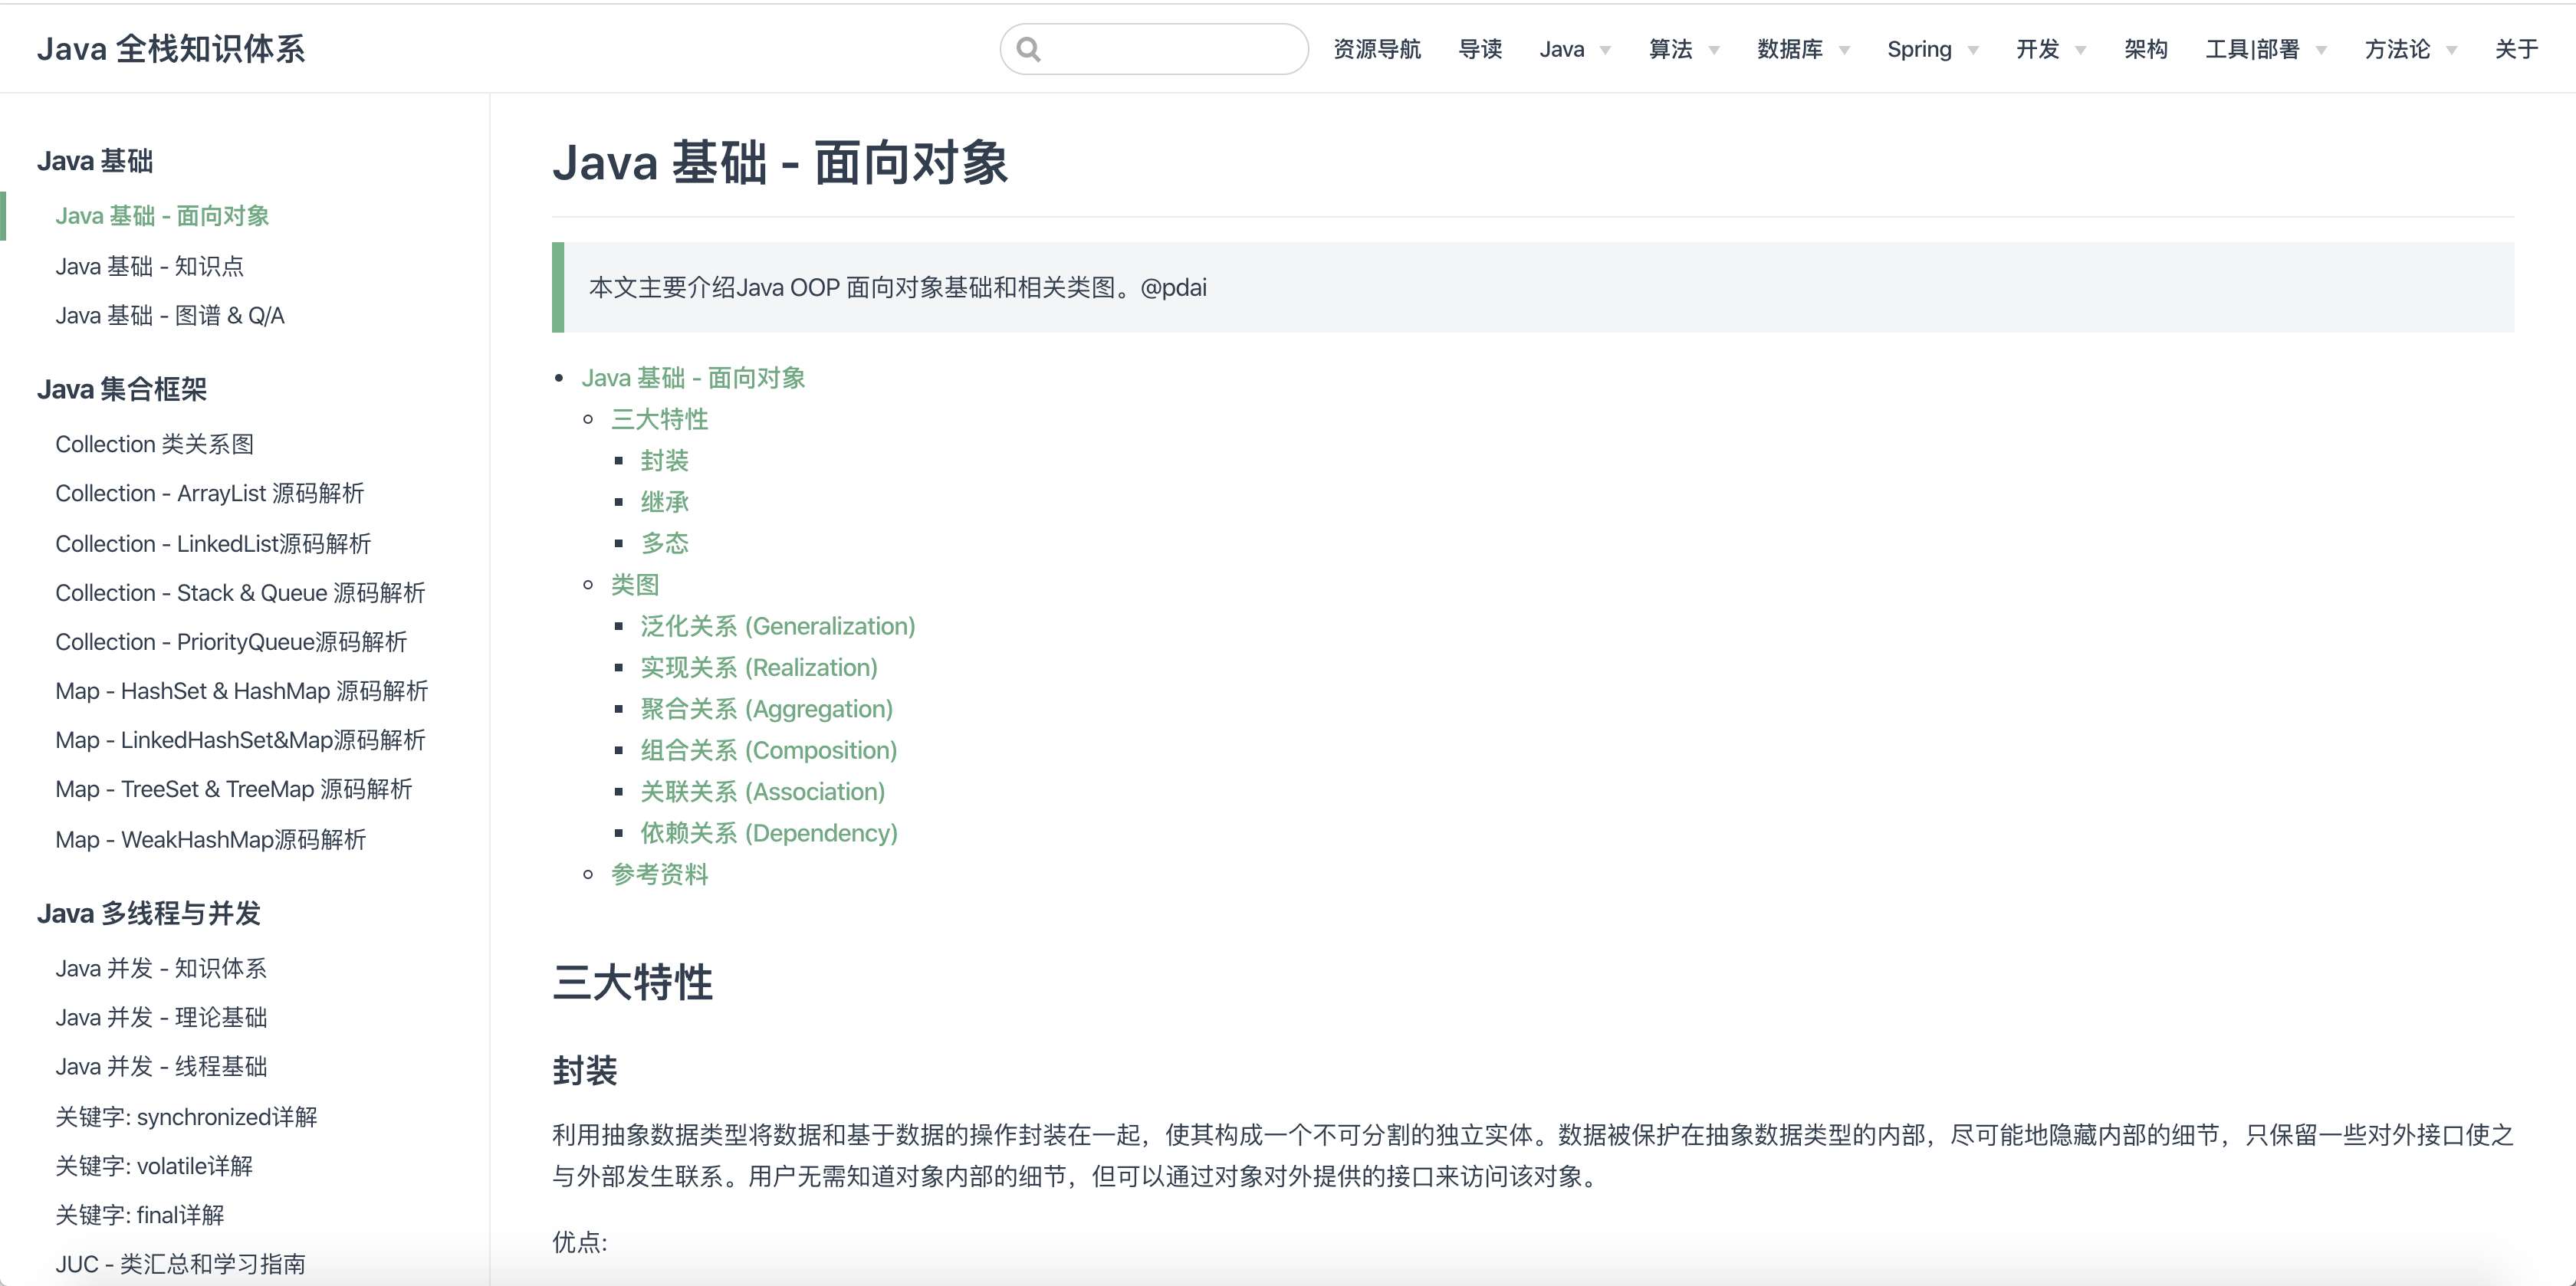Jump to 泛化关系 (Generalization) section

[x=778, y=626]
